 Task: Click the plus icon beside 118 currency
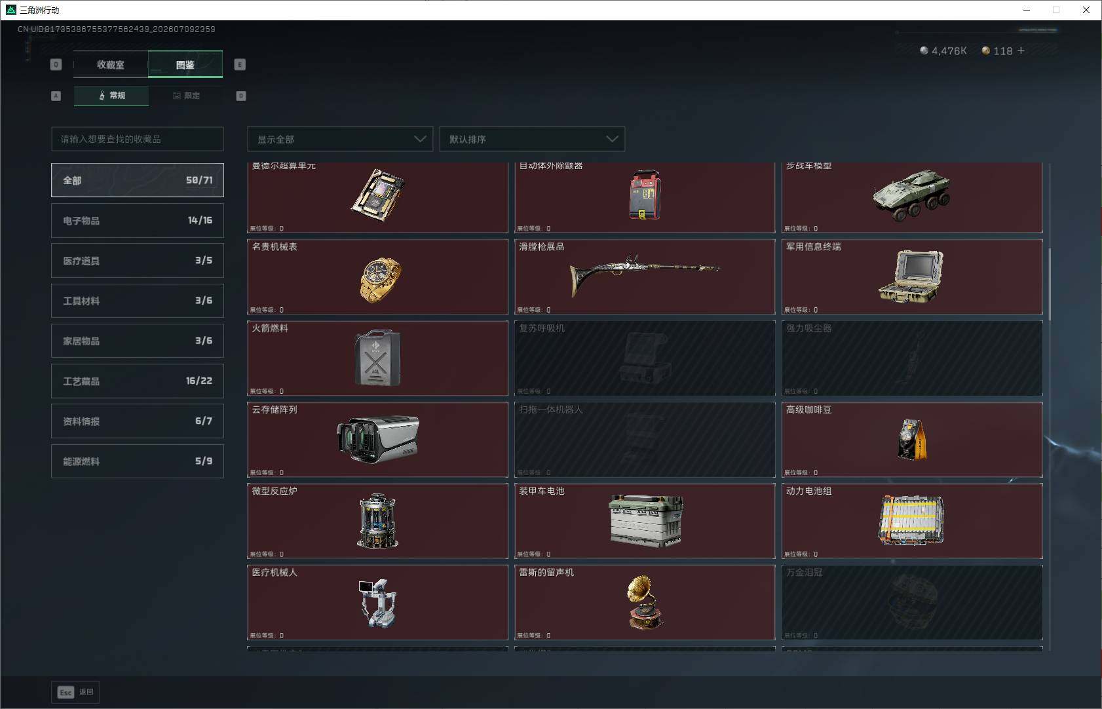[x=1021, y=50]
